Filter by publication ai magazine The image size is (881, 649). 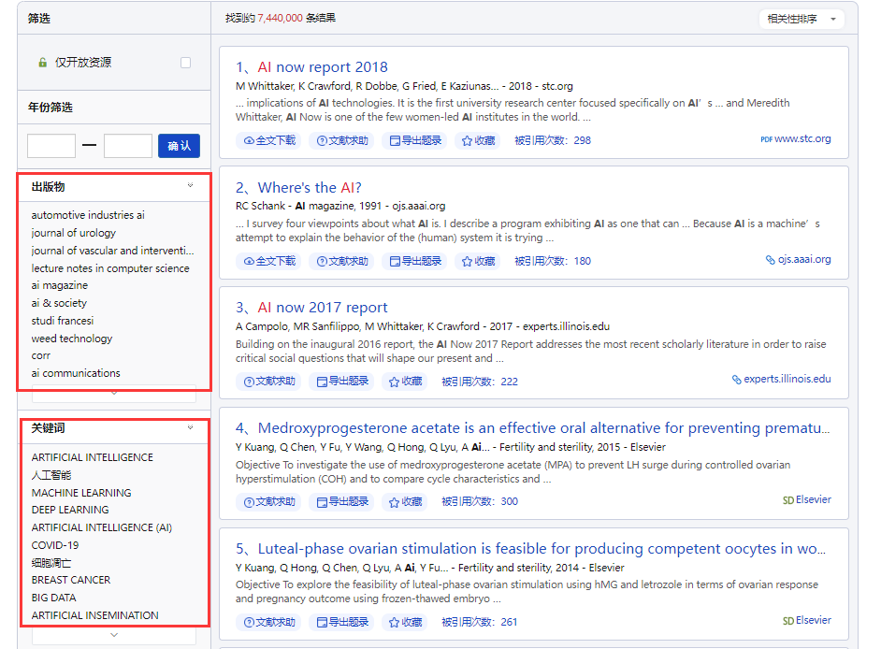(x=60, y=285)
